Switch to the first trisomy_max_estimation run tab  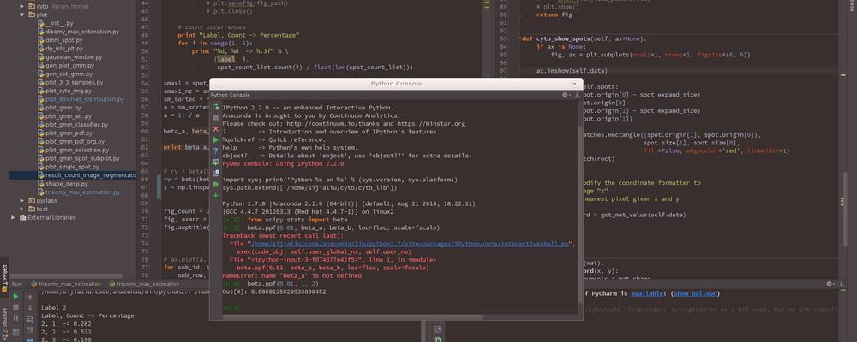tap(66, 284)
